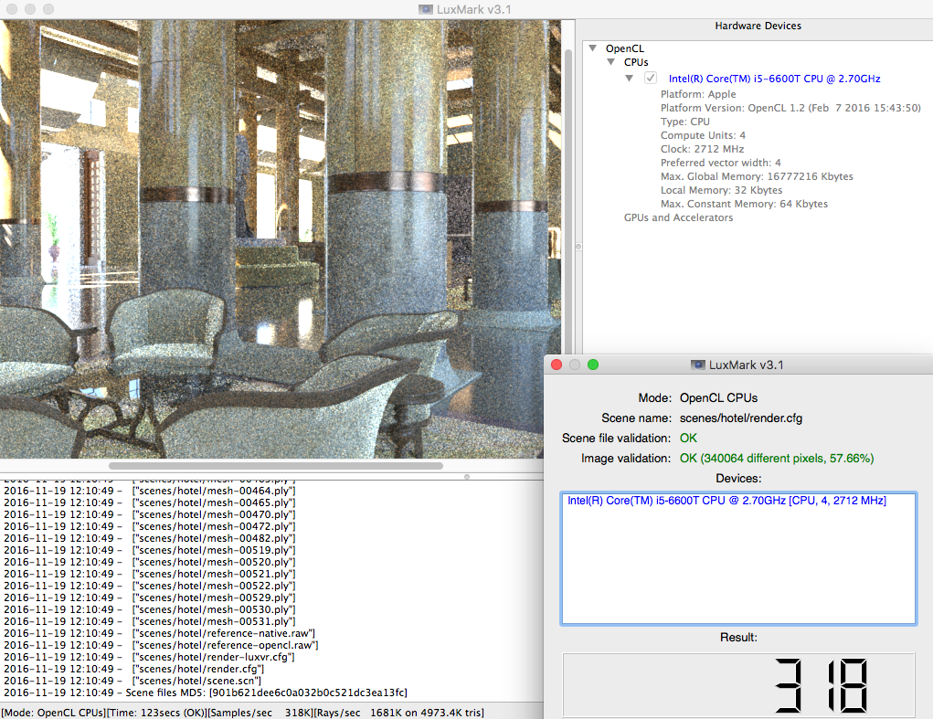The width and height of the screenshot is (933, 719).
Task: Collapse the CPUs tree node
Action: 611,63
